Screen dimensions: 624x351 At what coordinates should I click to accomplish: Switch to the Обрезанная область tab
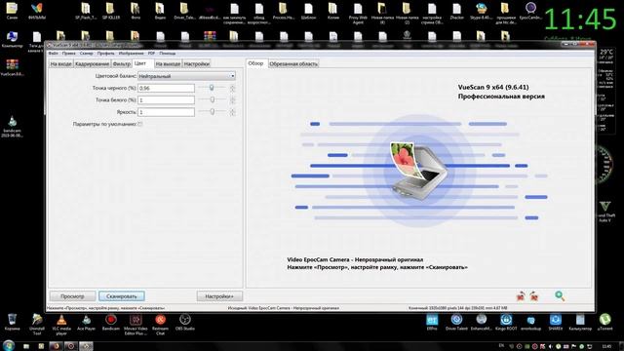(293, 63)
